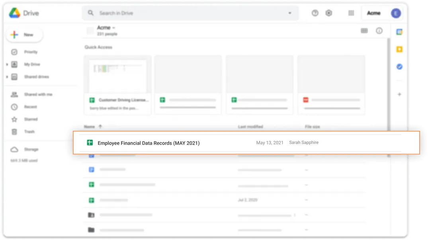Show details info icon

[379, 31]
